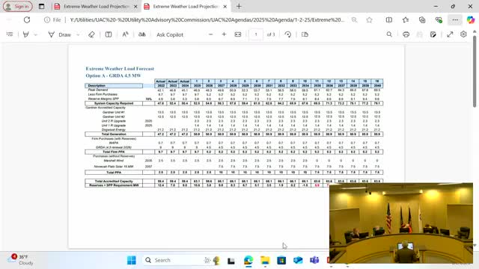Choose the Add text box tool
The image size is (479, 269).
point(109,34)
